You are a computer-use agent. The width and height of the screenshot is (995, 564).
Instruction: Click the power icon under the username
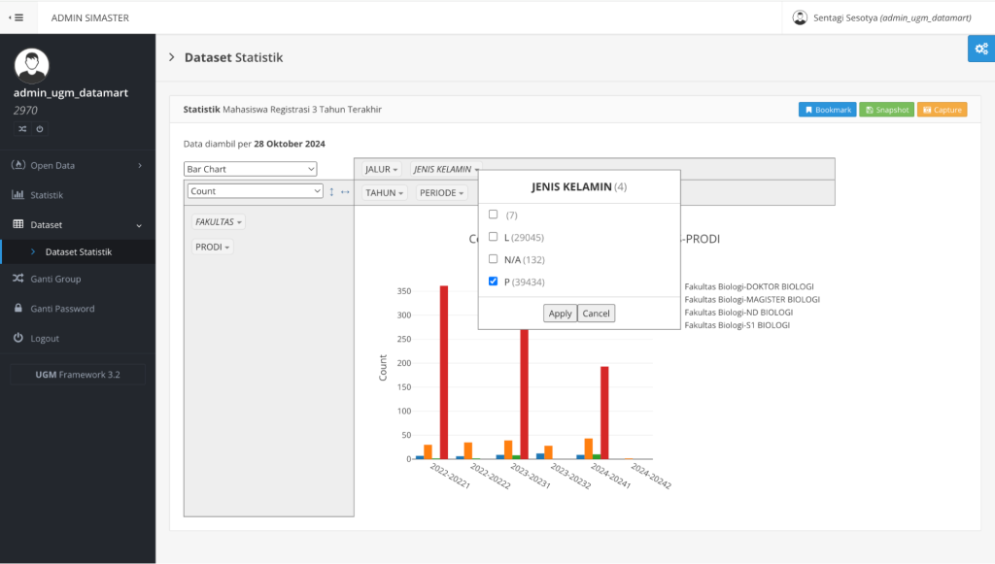tap(40, 129)
